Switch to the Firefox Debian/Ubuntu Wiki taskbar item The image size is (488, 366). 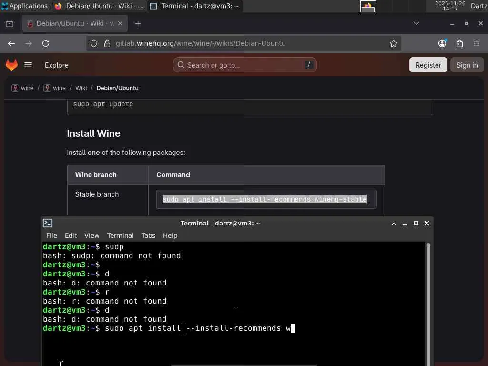pos(99,6)
